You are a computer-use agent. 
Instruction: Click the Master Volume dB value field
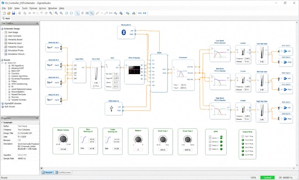63,149
